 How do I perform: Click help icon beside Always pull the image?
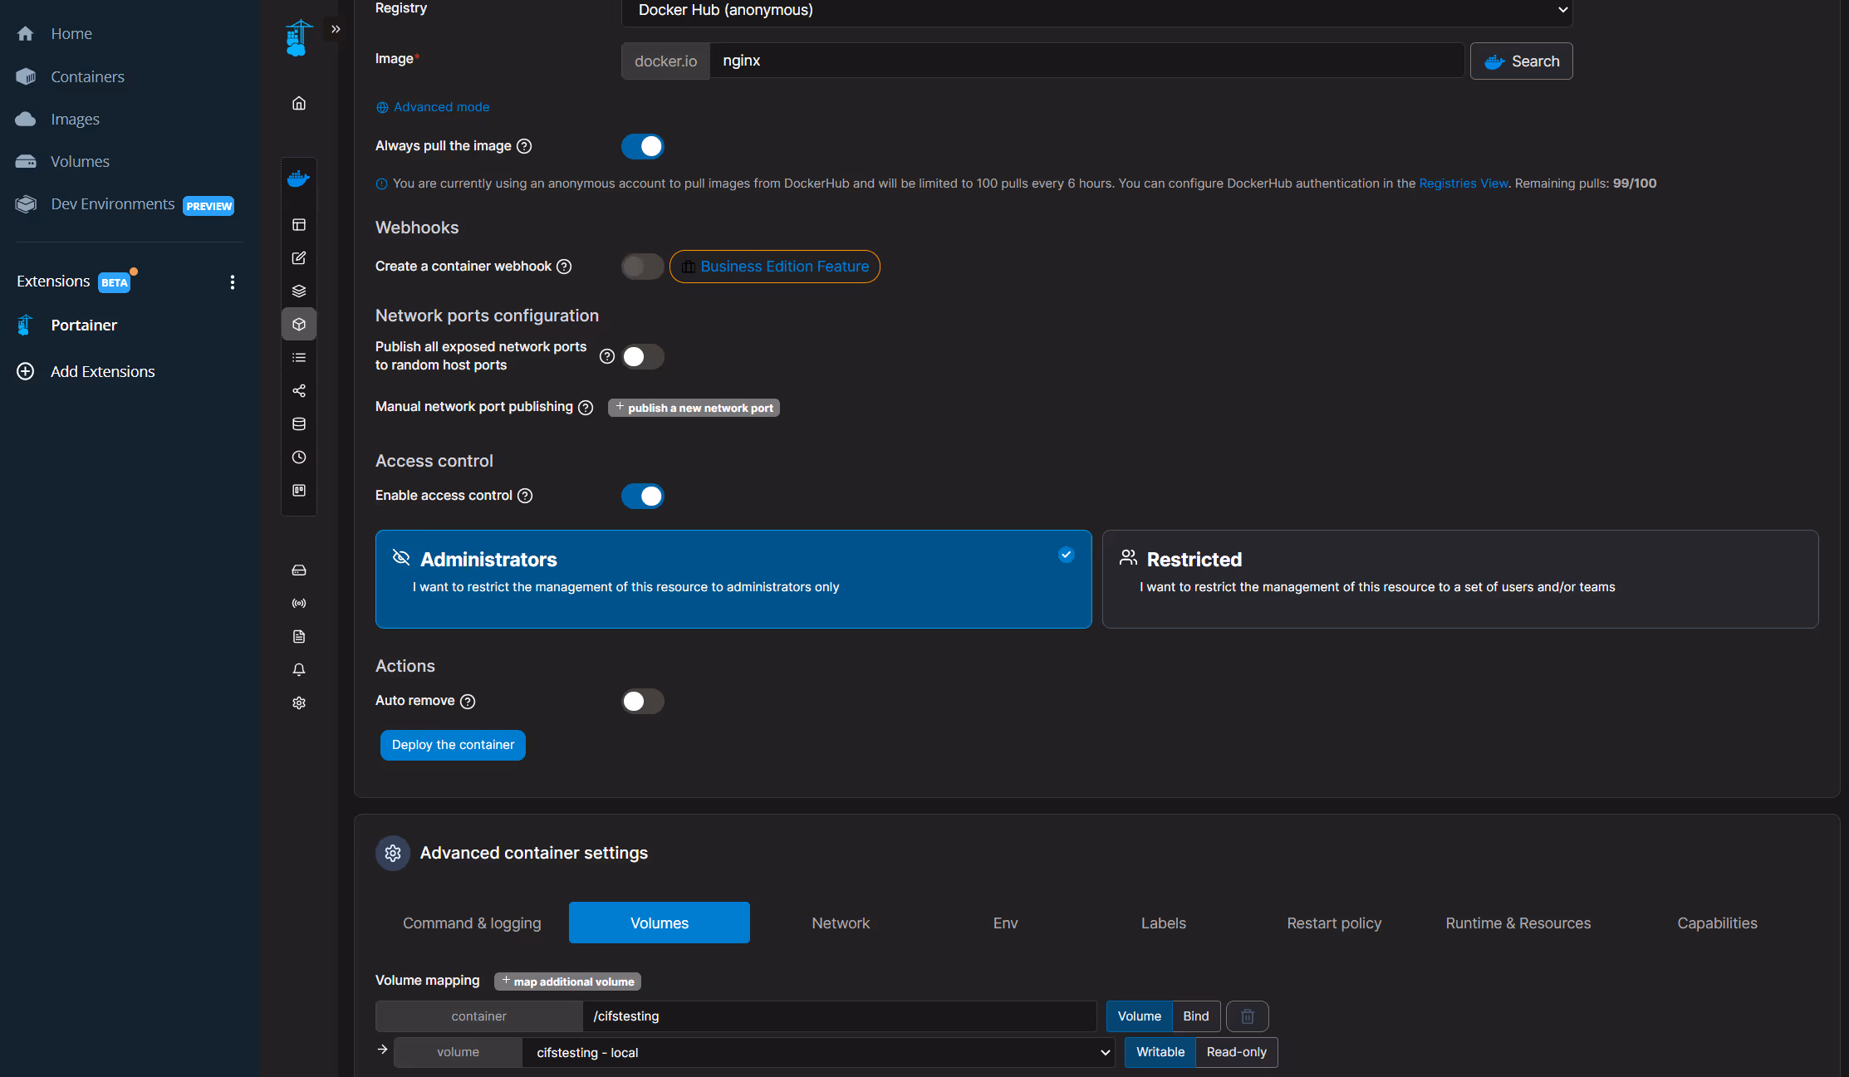(x=524, y=146)
